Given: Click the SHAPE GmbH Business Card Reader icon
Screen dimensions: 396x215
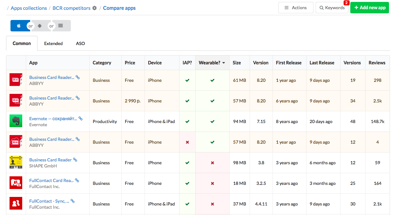Looking at the screenshot, I should click(16, 162).
